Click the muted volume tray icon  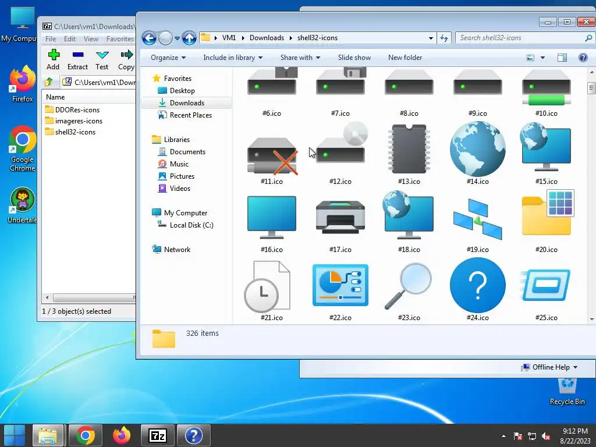(546, 437)
